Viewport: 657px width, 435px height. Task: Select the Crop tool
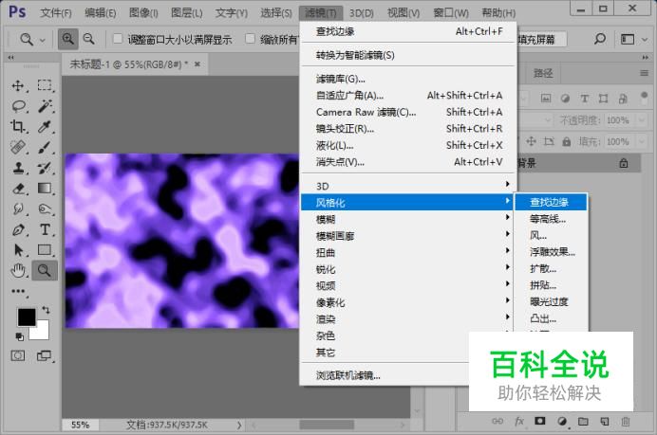[18, 126]
